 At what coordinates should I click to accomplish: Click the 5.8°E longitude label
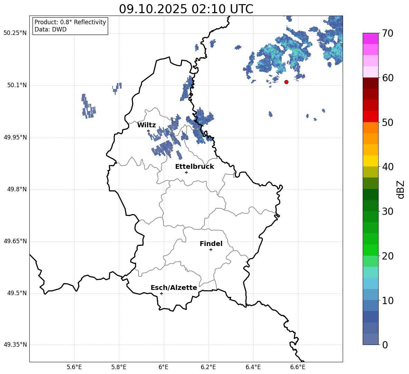pyautogui.click(x=119, y=367)
